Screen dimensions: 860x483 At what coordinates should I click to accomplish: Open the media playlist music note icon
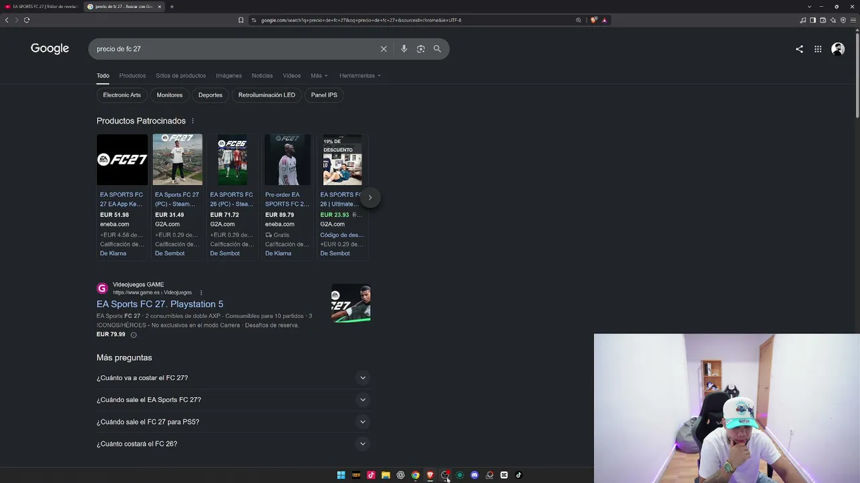pos(803,20)
